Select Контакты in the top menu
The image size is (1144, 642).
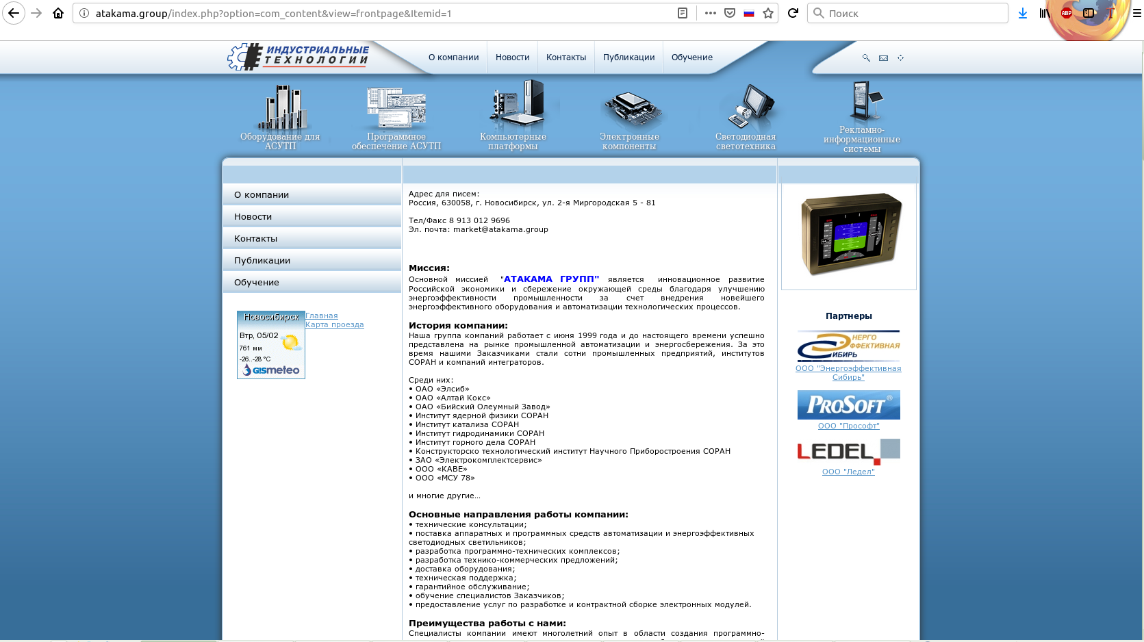tap(566, 57)
